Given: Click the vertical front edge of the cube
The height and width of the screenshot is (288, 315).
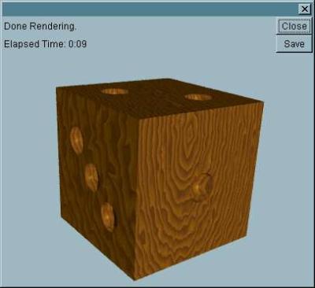Looking at the screenshot, I should pyautogui.click(x=136, y=198).
